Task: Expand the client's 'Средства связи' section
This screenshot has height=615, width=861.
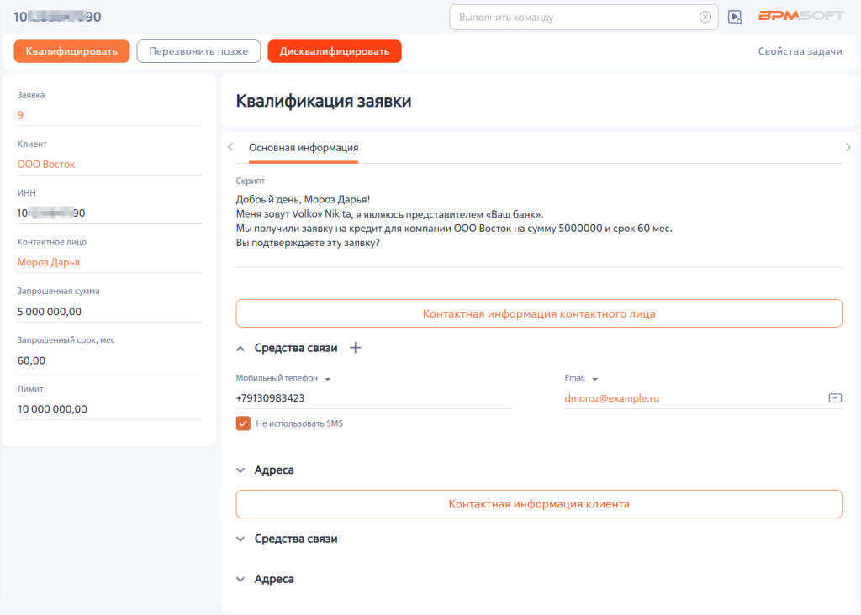Action: click(240, 539)
